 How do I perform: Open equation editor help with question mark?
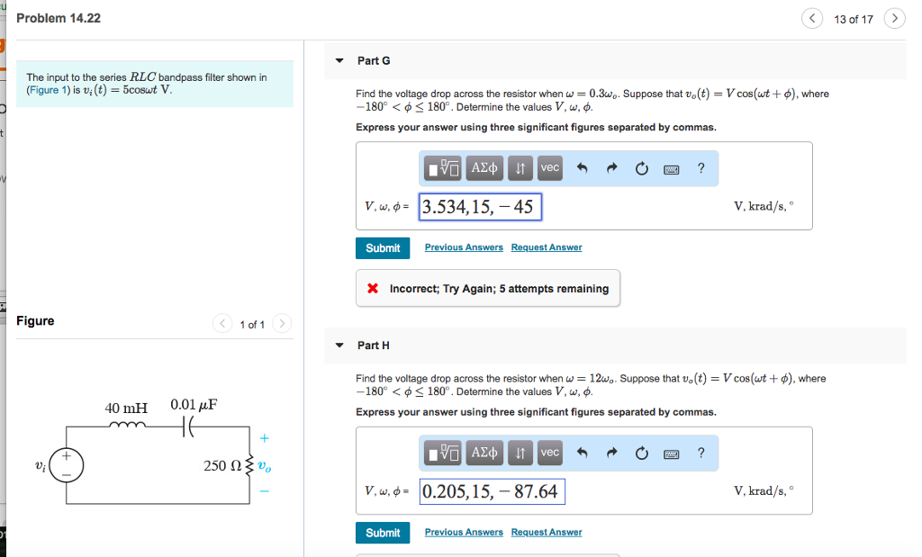[701, 167]
